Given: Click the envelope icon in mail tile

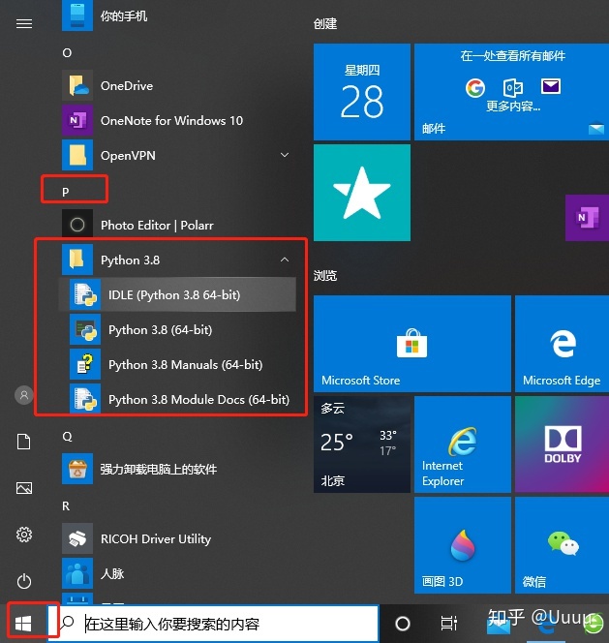Looking at the screenshot, I should pos(550,86).
